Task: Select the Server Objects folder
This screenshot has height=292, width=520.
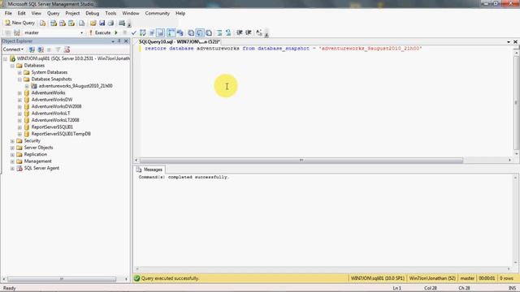Action: point(38,148)
